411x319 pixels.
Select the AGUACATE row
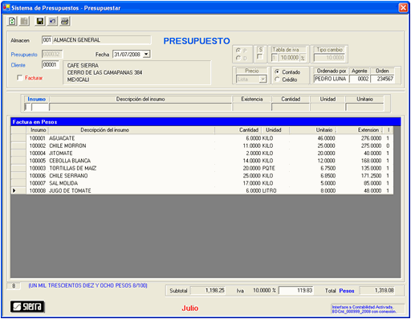[x=202, y=138]
